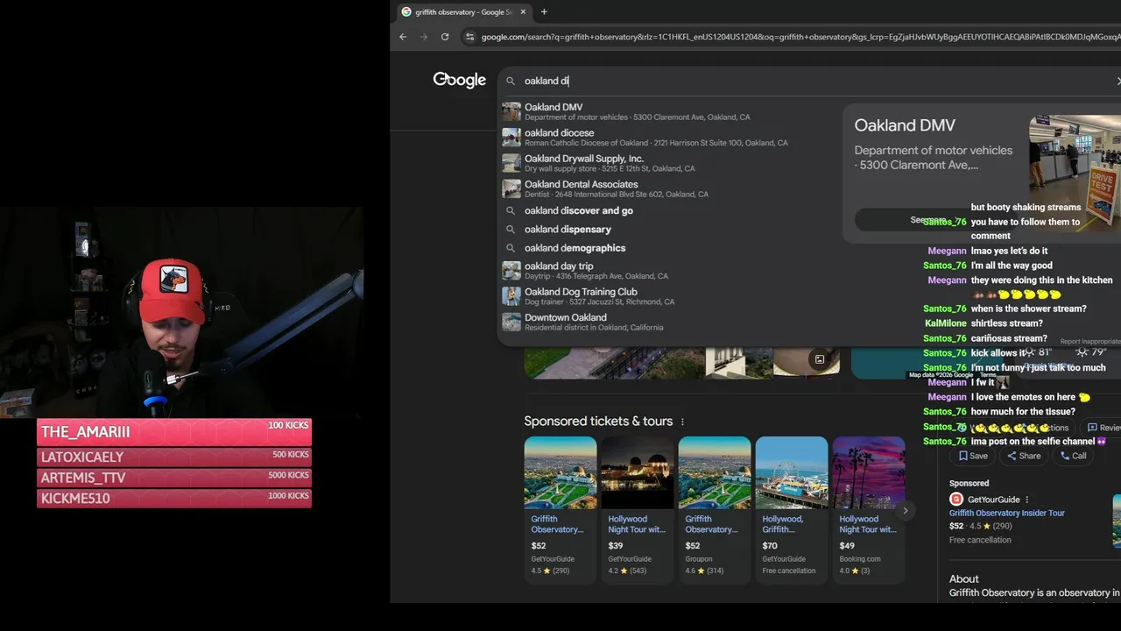Click search icon beside 'oakland dispensary'
Screen dimensions: 1121x631
click(x=511, y=230)
